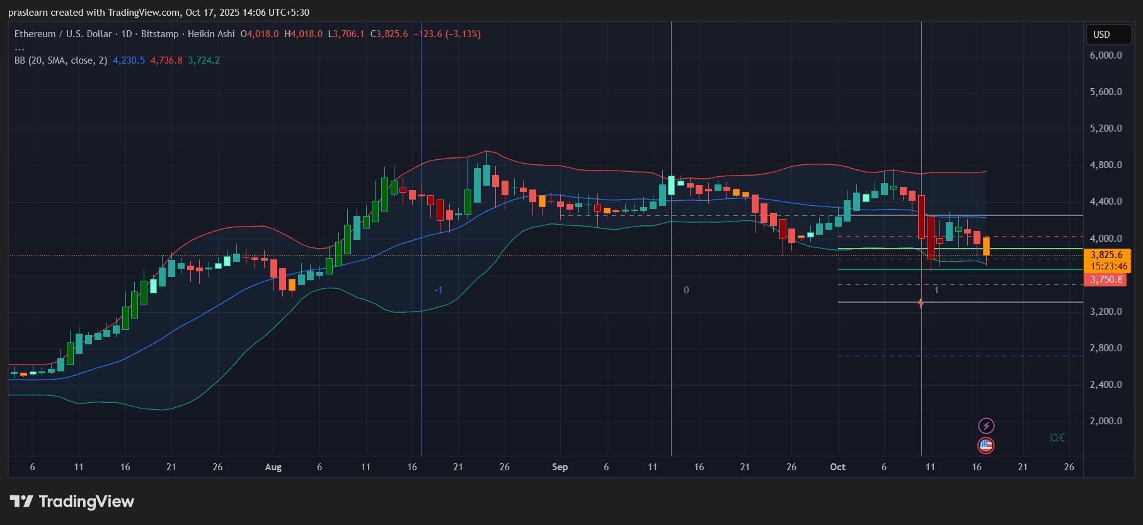Click the purple lightning event icon
This screenshot has height=525, width=1143.
(986, 426)
